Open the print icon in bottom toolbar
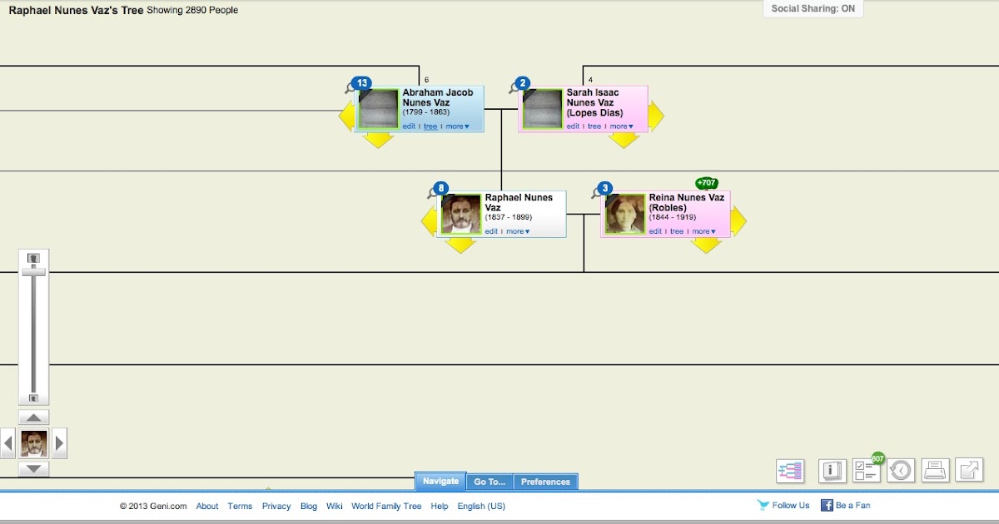The image size is (999, 524). click(935, 470)
